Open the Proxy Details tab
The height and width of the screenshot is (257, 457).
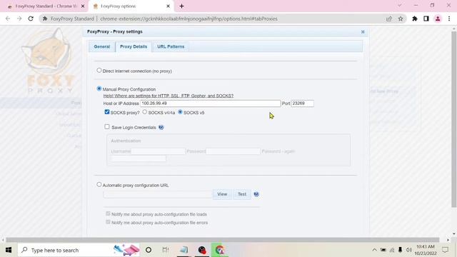134,46
